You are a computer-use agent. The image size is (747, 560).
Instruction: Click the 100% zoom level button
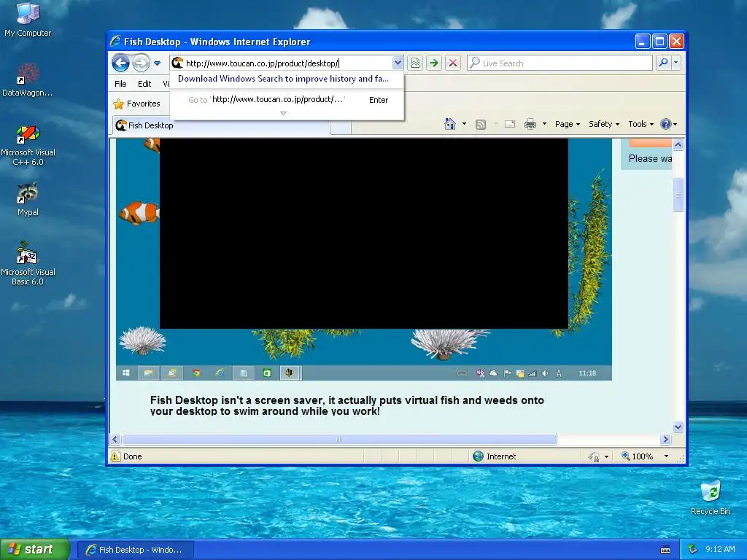tap(637, 456)
